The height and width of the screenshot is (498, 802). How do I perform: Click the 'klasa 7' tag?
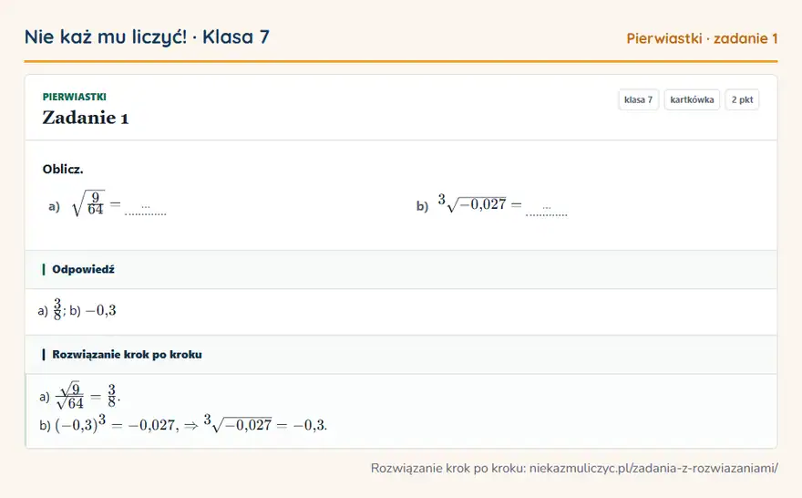638,99
